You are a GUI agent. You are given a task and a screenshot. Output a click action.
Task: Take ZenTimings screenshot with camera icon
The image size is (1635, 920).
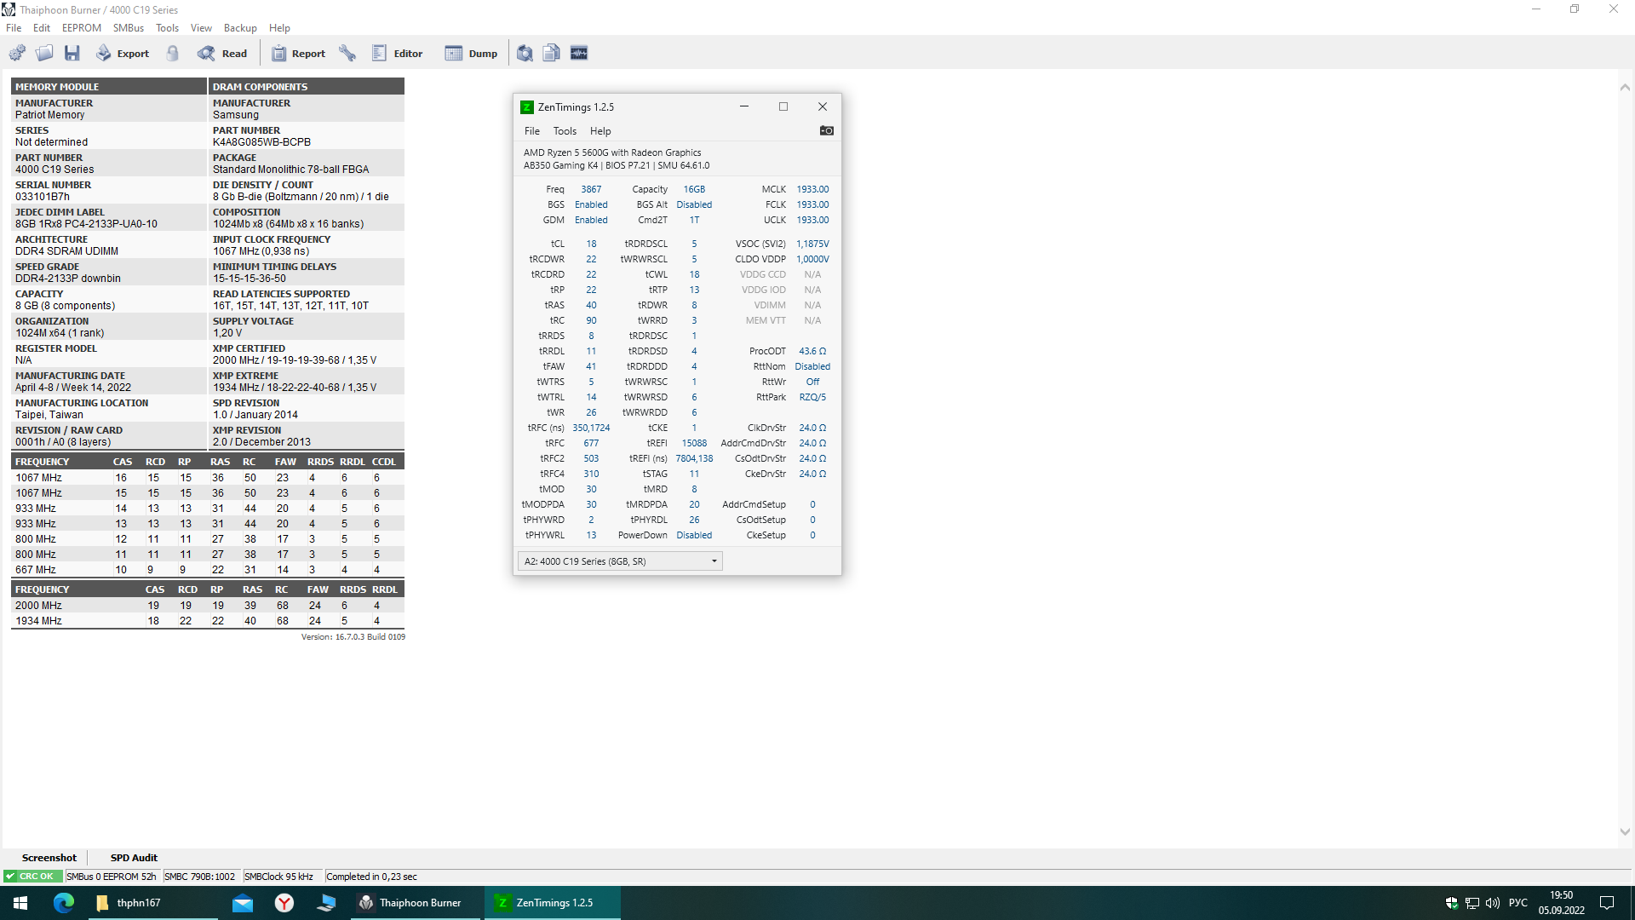pyautogui.click(x=826, y=130)
